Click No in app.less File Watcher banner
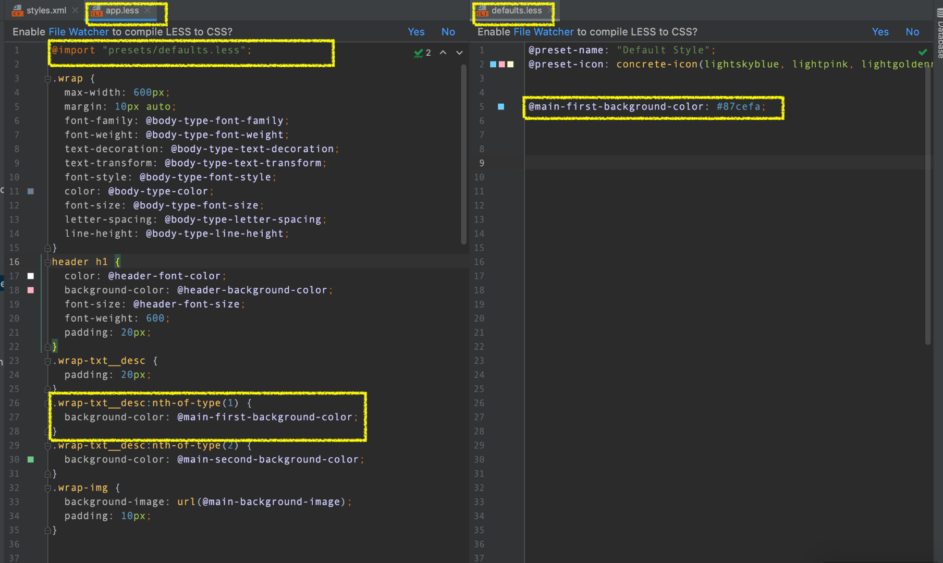The image size is (943, 563). pyautogui.click(x=448, y=32)
